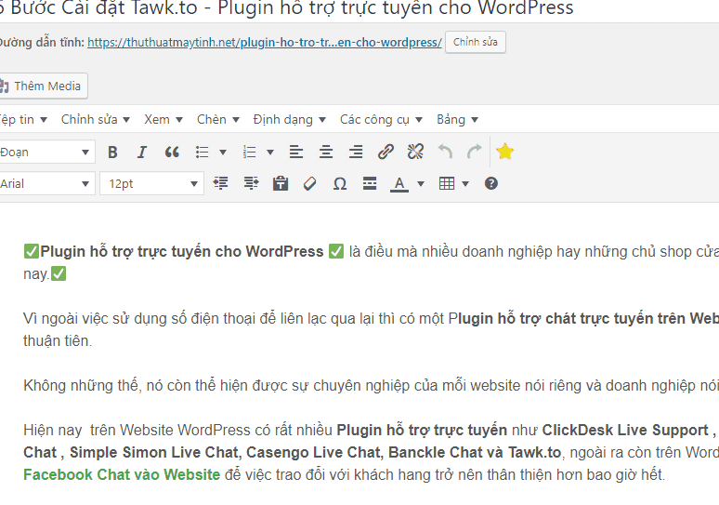Image resolution: width=719 pixels, height=505 pixels.
Task: Toggle bold formatting in the editor toolbar
Action: [x=112, y=153]
